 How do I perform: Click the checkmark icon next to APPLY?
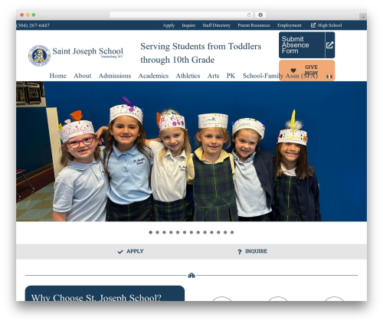120,252
